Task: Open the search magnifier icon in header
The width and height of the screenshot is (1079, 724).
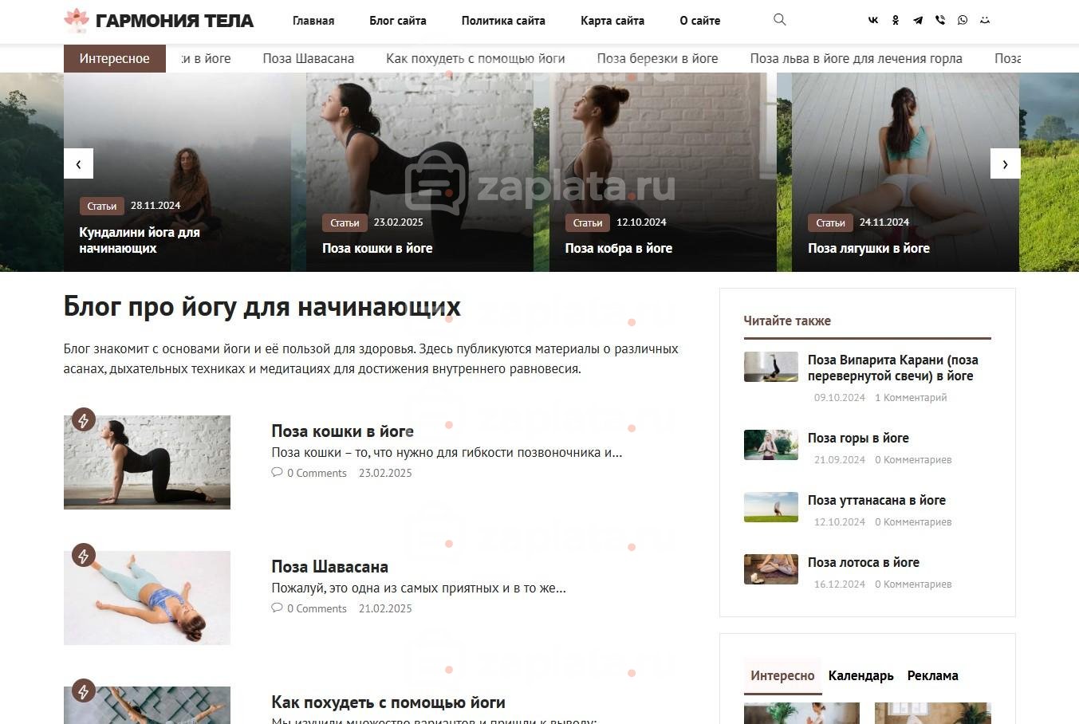Action: pyautogui.click(x=780, y=20)
